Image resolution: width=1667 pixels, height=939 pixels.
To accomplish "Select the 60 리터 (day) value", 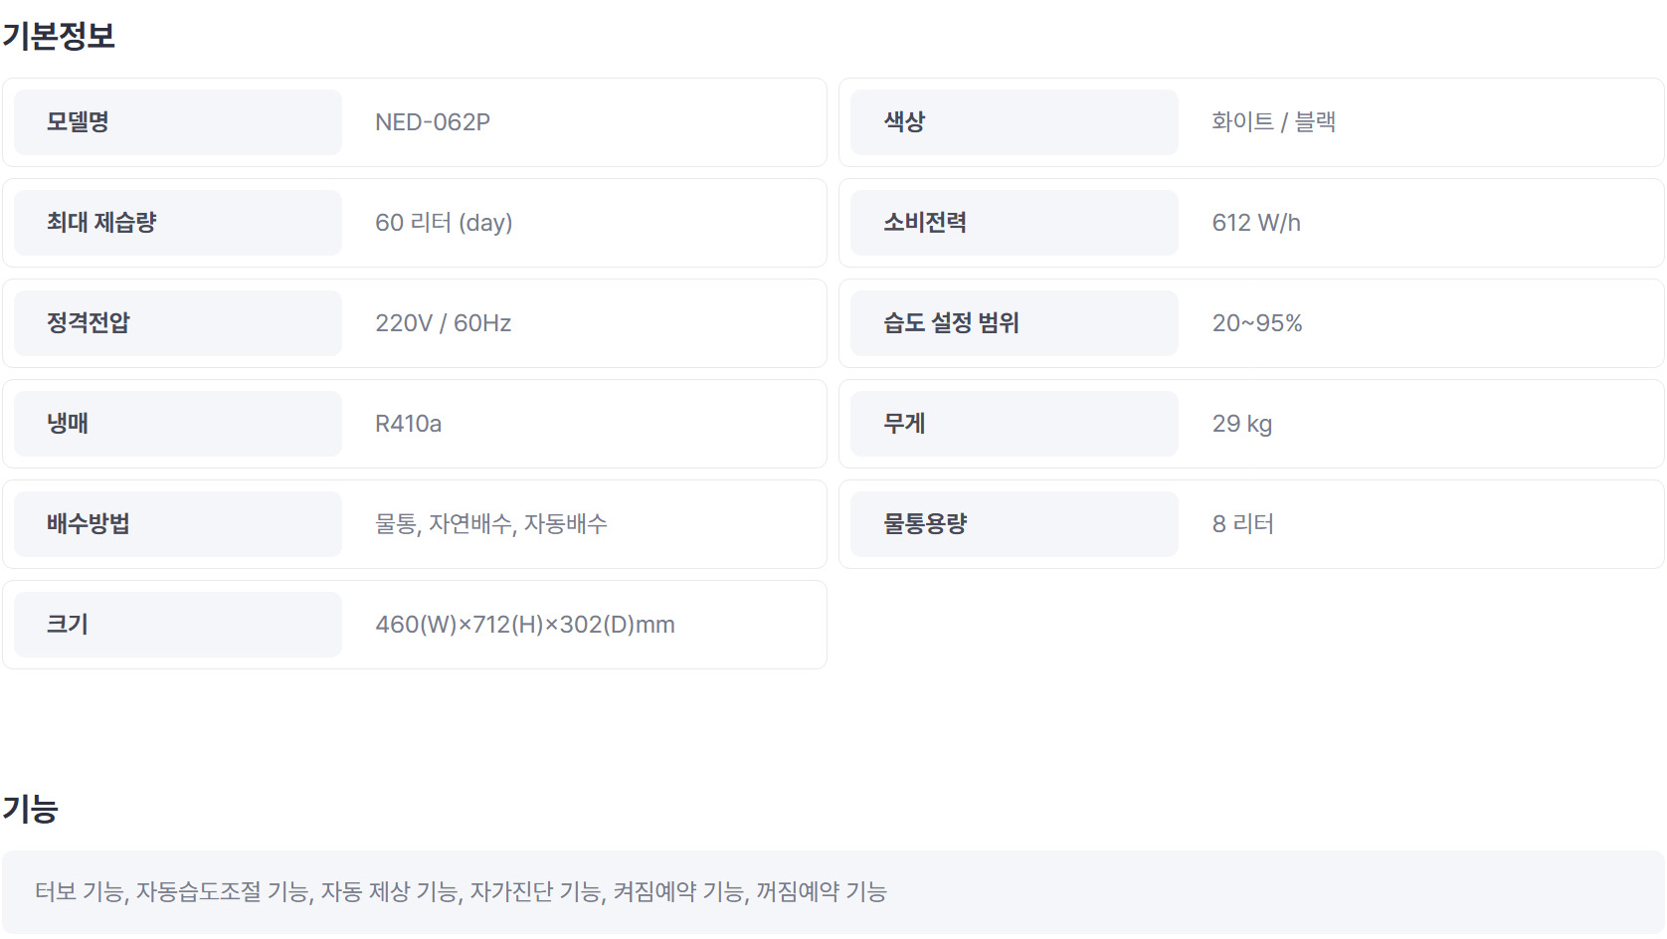I will (x=444, y=223).
